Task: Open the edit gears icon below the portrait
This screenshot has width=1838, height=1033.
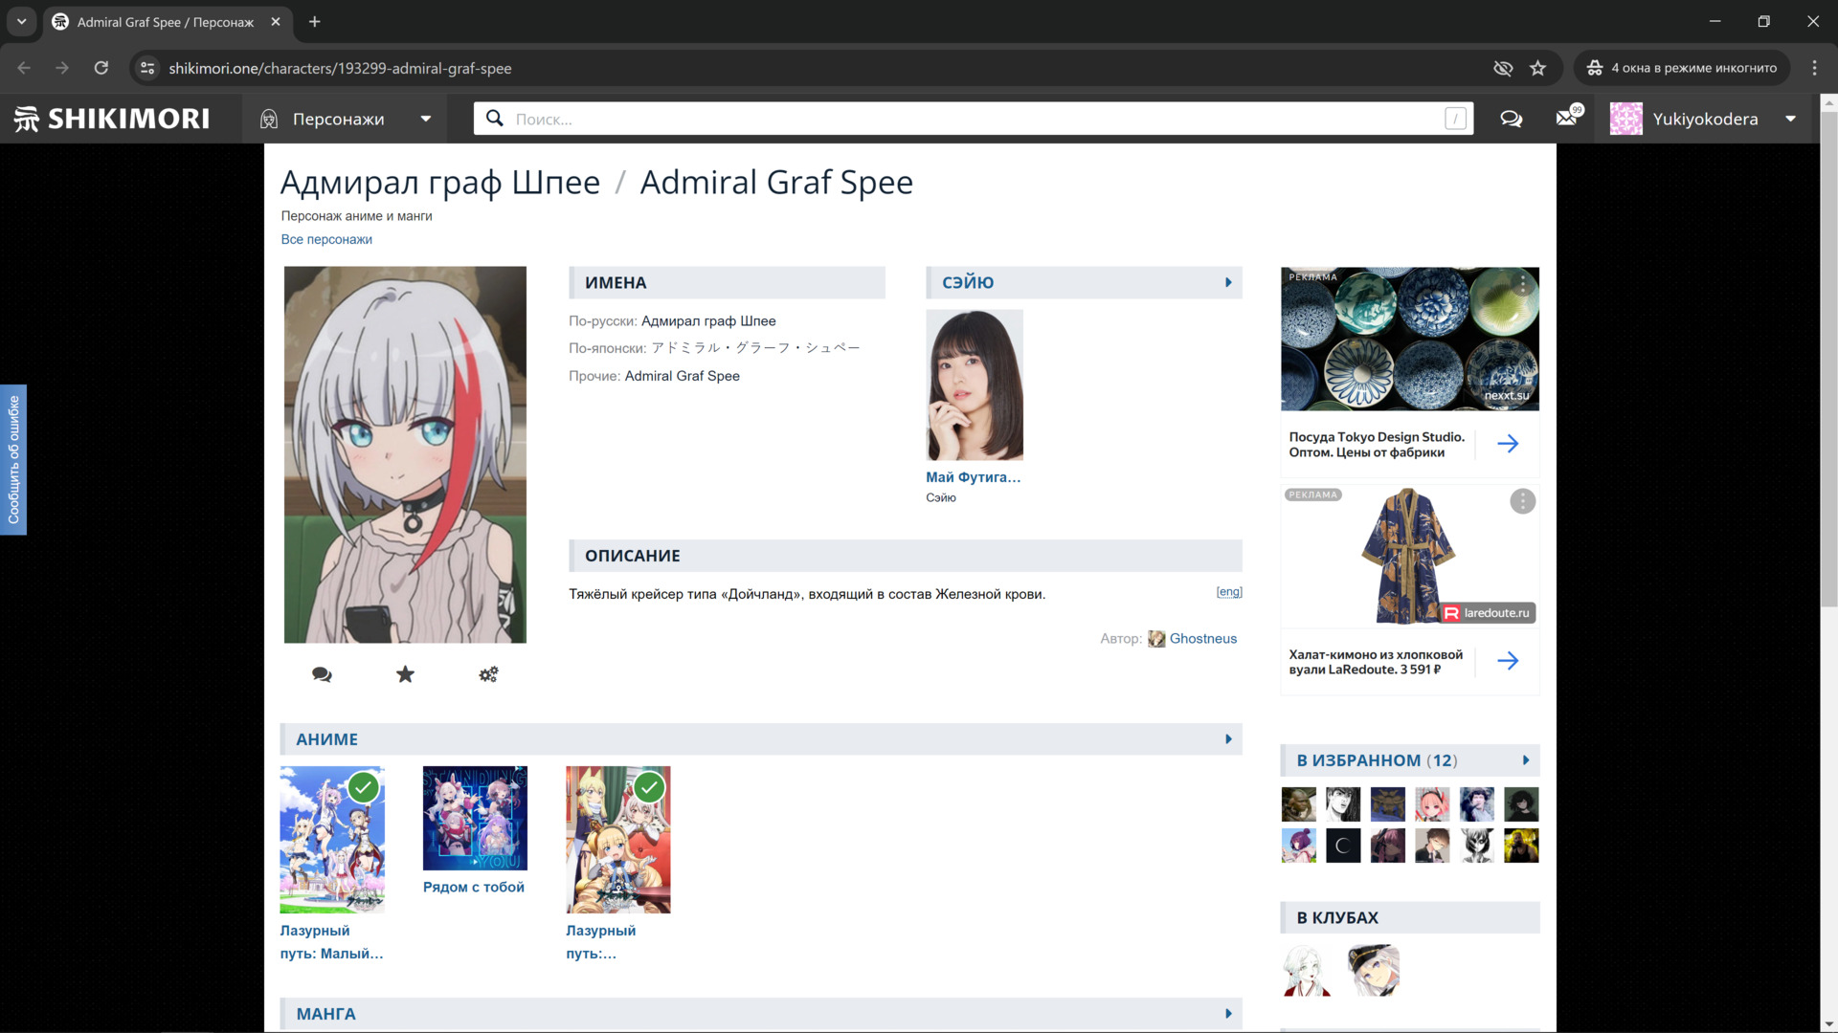Action: pyautogui.click(x=488, y=674)
